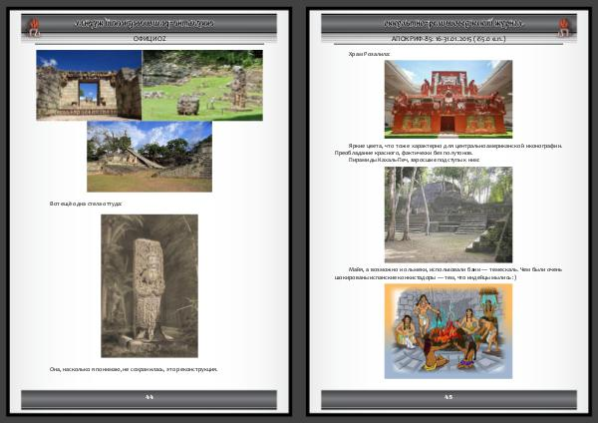
Task: Click the 'Вот ещё одна стела' text line
Action: [86, 204]
